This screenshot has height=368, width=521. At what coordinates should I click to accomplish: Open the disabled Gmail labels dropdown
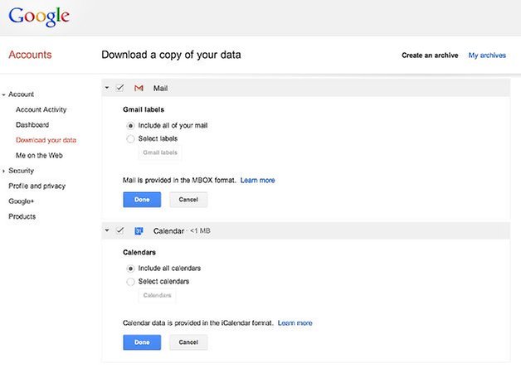click(160, 153)
